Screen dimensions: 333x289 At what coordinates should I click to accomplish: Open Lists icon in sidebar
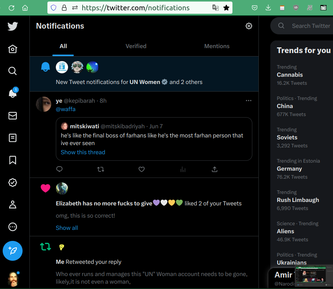[13, 138]
